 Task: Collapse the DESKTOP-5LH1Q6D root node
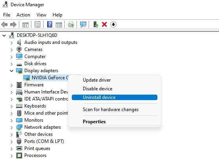point(4,35)
